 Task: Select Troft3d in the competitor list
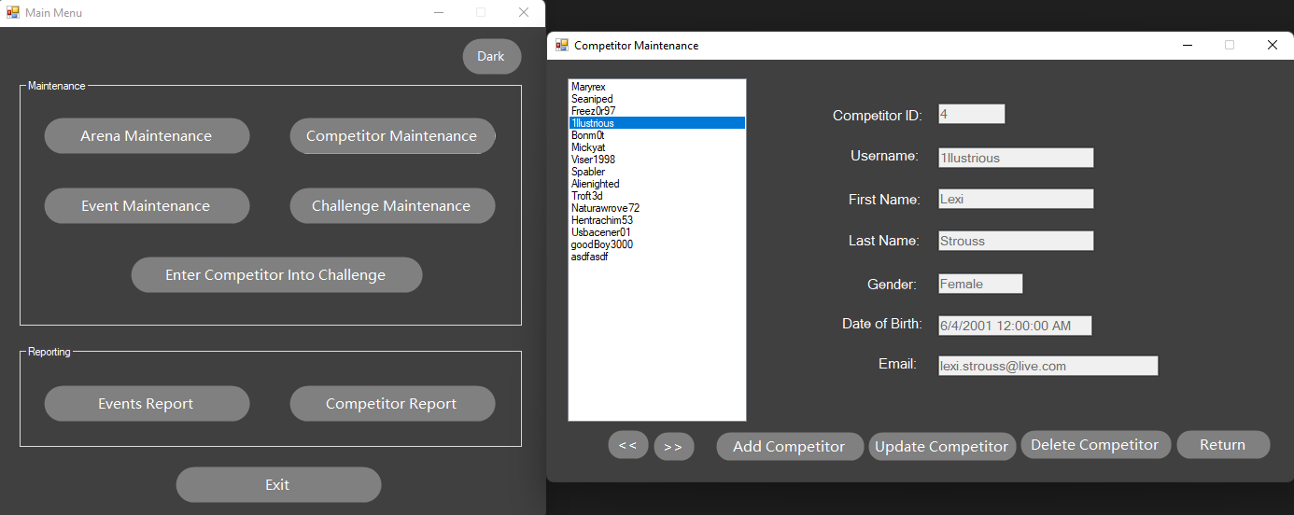point(657,196)
